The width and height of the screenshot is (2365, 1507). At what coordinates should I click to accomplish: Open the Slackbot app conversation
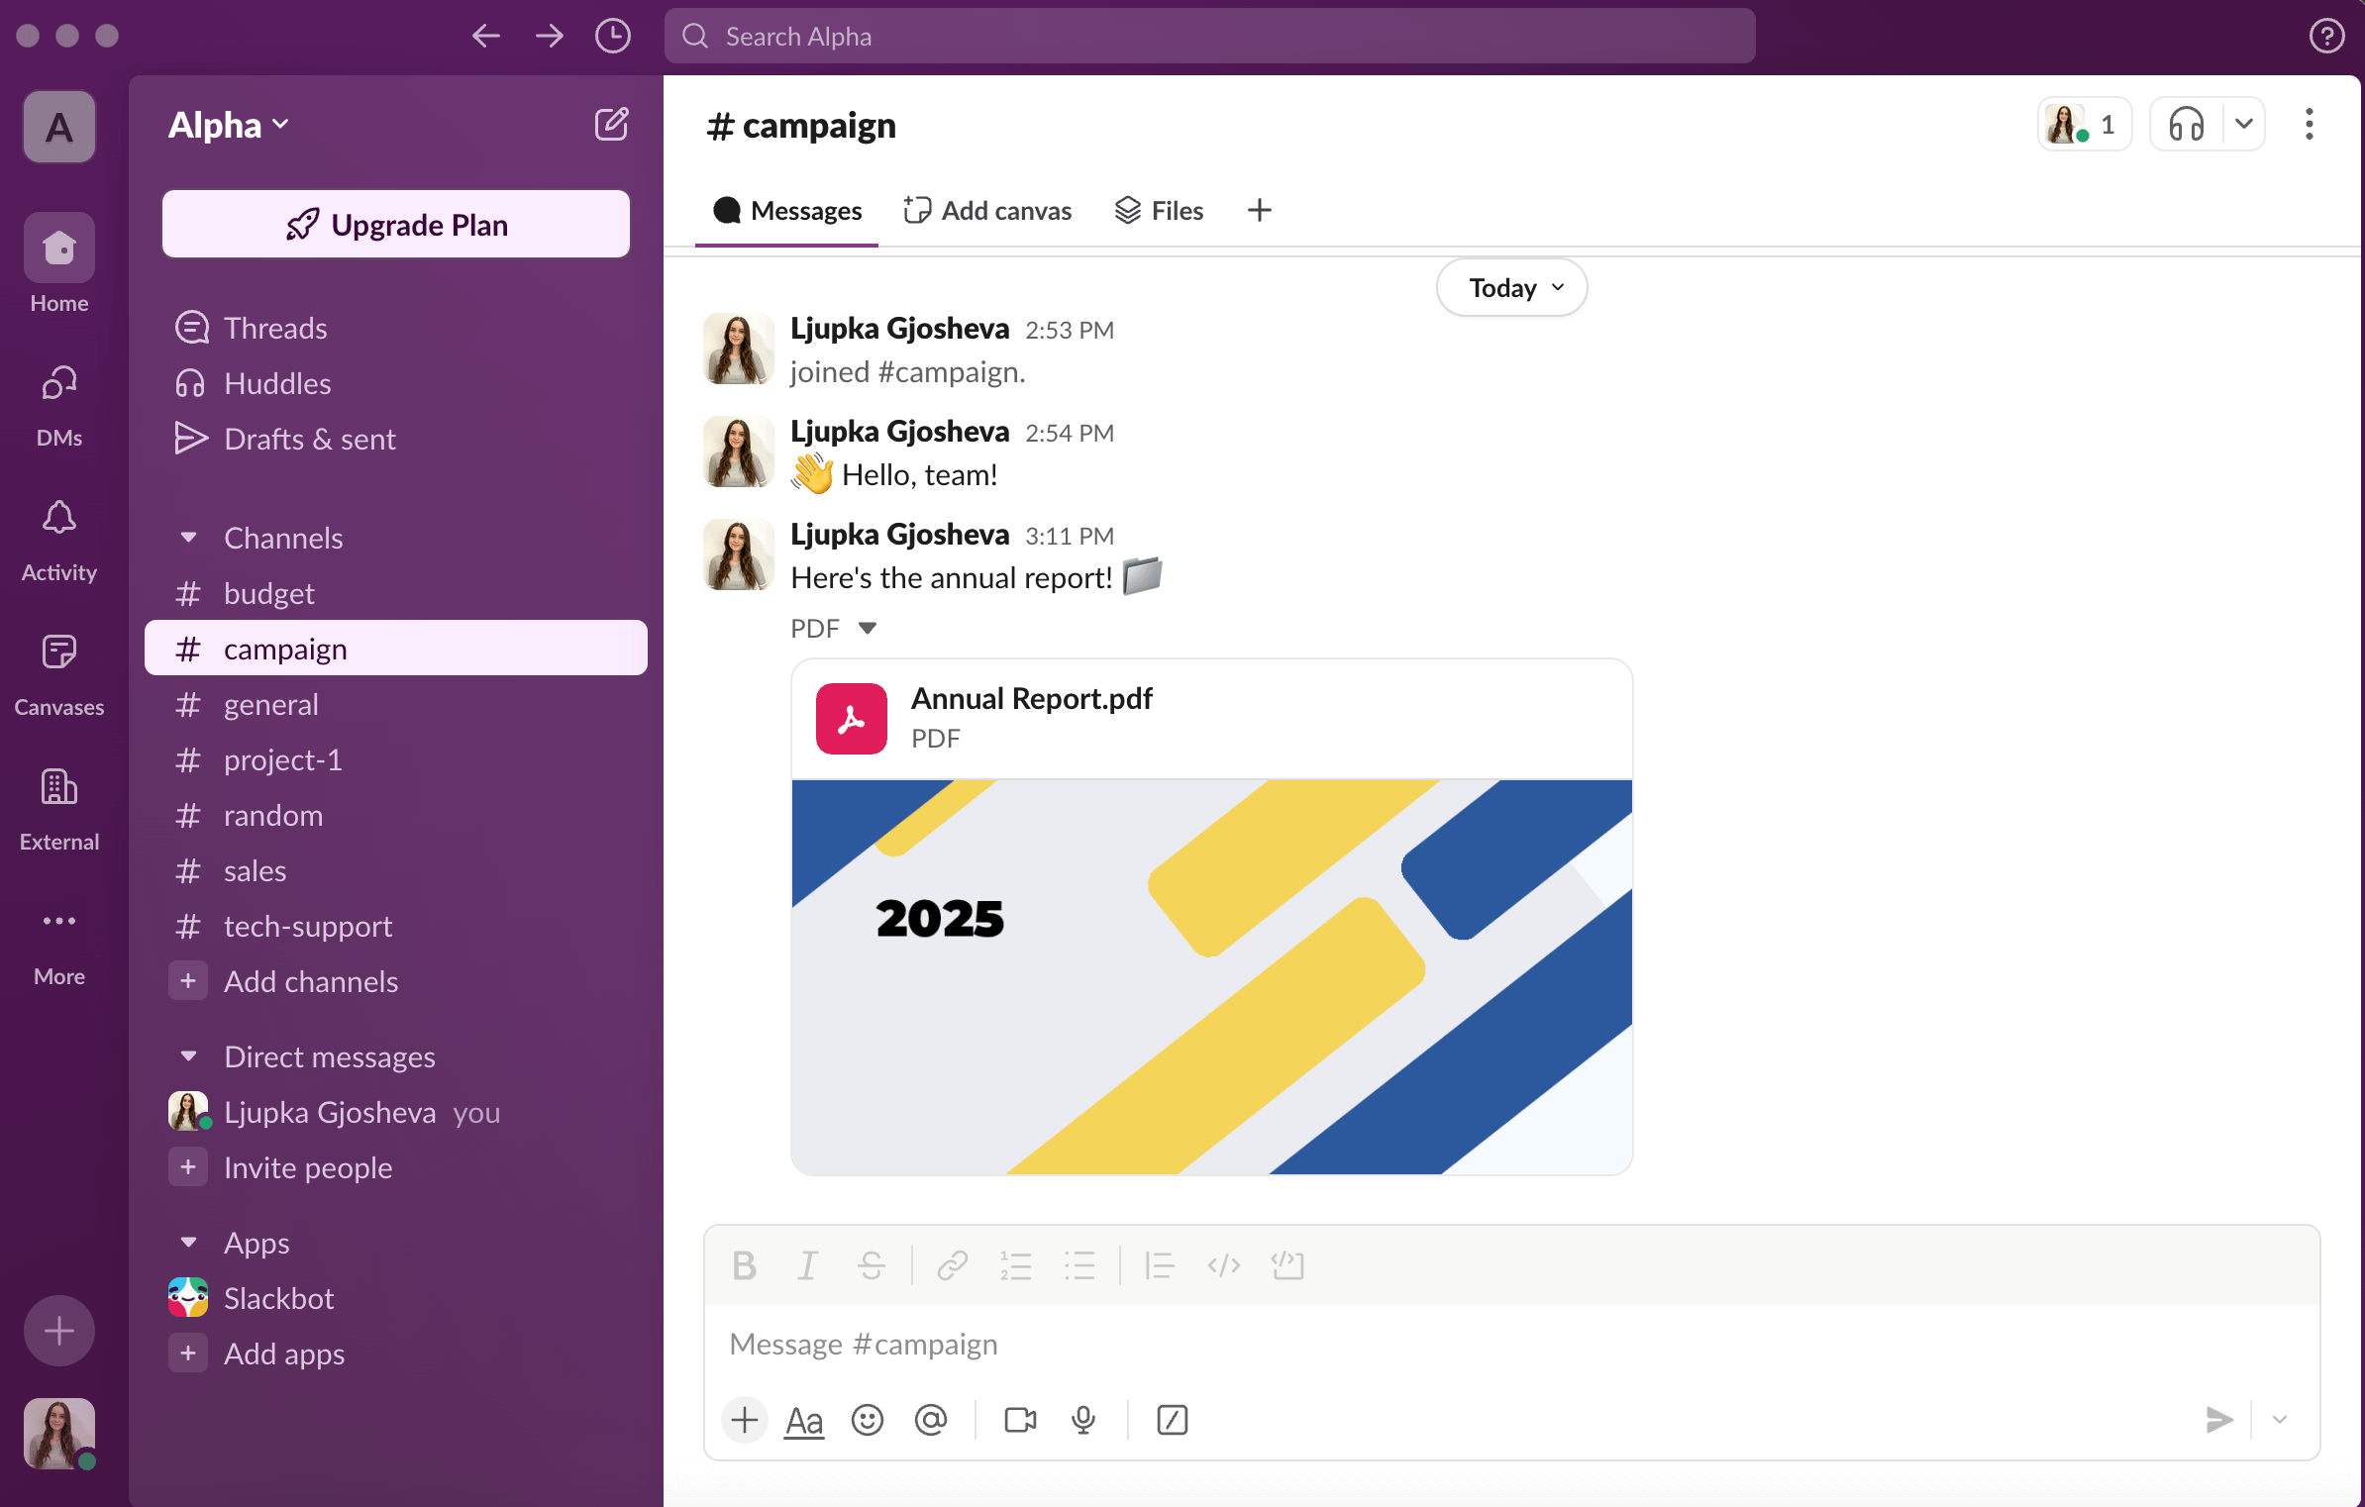click(x=395, y=1298)
